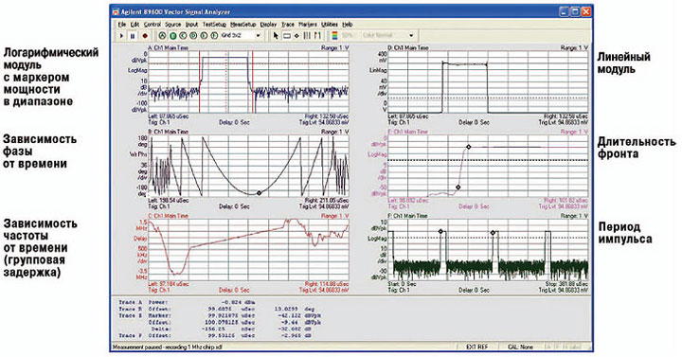Pause the measurement in the toolbar
Viewport: 682px width, 357px height.
click(x=133, y=36)
